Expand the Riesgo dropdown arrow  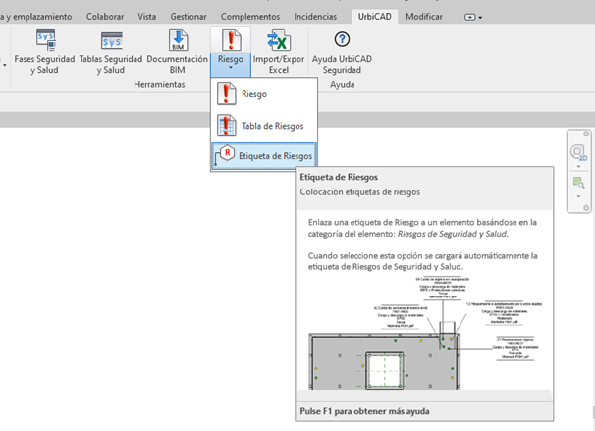click(230, 69)
